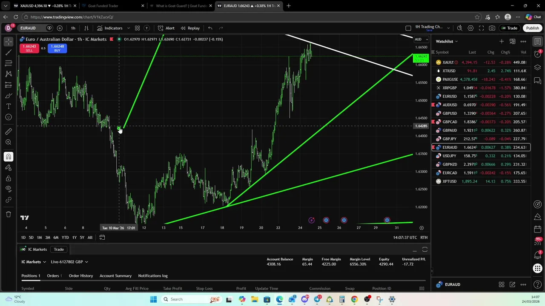The height and width of the screenshot is (306, 545).
Task: Open watchlist advanced view icon
Action: click(513, 41)
